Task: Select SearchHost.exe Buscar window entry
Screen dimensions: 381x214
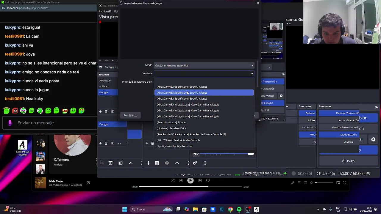Action: (x=204, y=122)
